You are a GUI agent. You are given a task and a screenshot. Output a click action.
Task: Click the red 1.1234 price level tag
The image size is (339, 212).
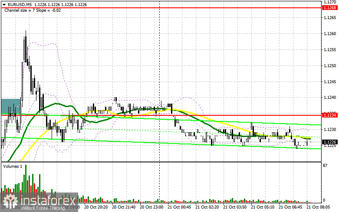[x=329, y=115]
